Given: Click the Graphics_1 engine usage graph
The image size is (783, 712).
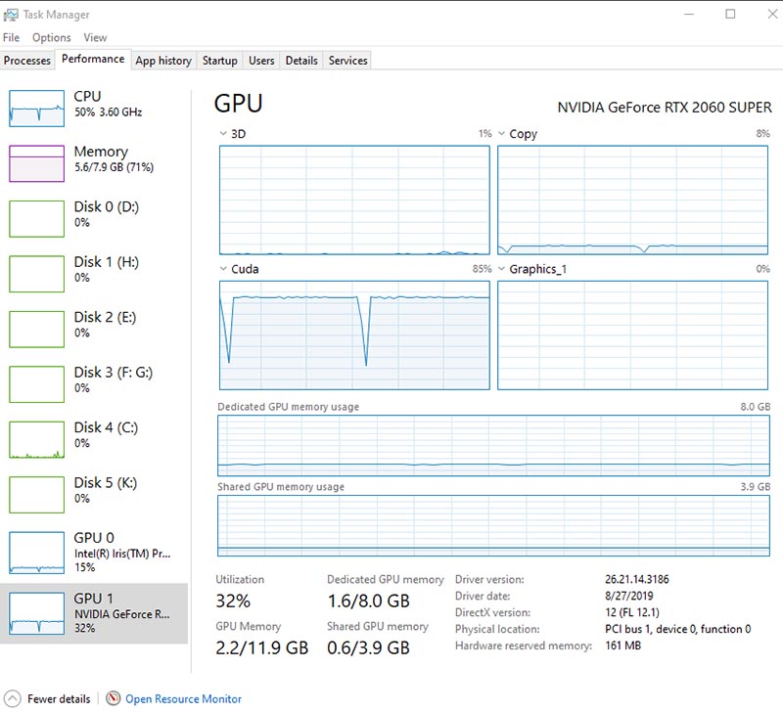Looking at the screenshot, I should tap(632, 335).
